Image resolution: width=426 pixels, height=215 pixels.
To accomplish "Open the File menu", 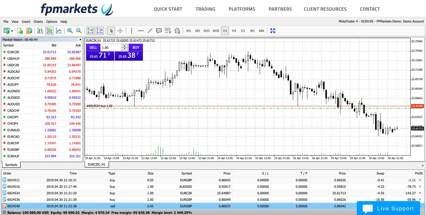I will [x=6, y=22].
